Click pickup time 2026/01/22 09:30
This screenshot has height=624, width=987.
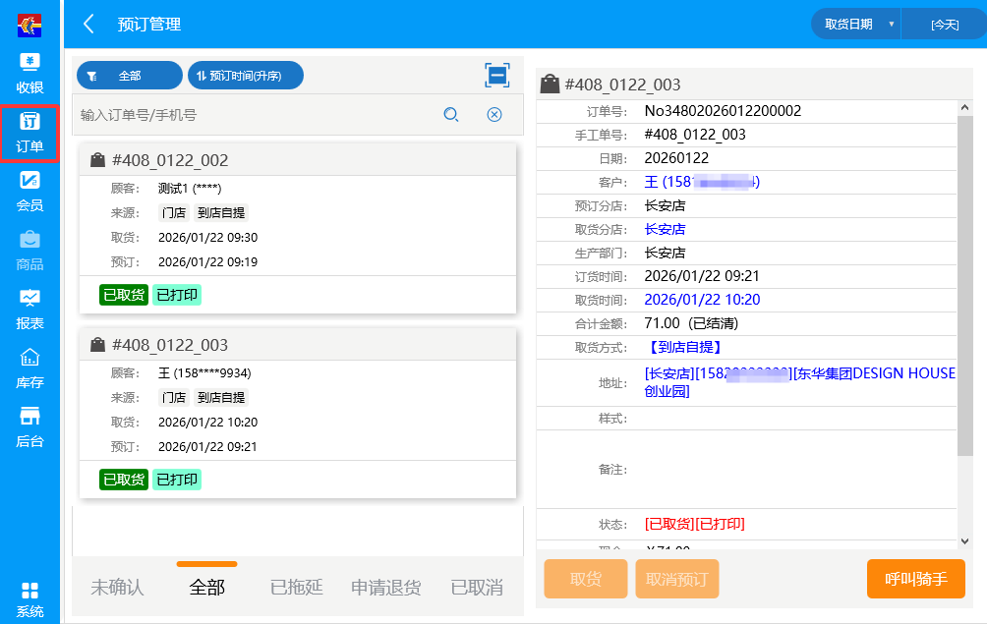point(207,237)
